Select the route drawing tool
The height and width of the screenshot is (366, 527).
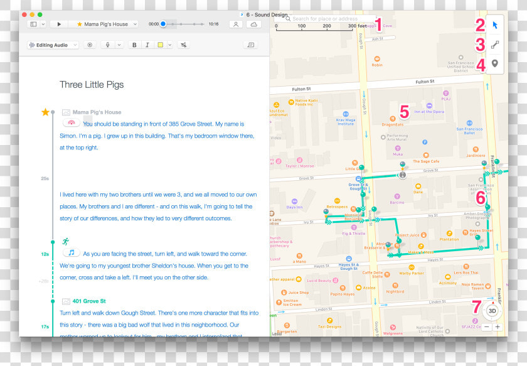[x=495, y=45]
